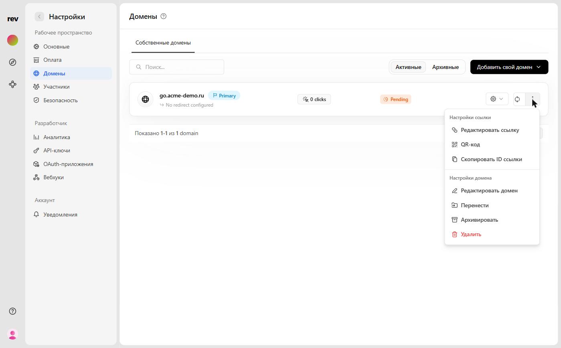Image resolution: width=561 pixels, height=348 pixels.
Task: Open the Оплата billing section
Action: pyautogui.click(x=71, y=60)
